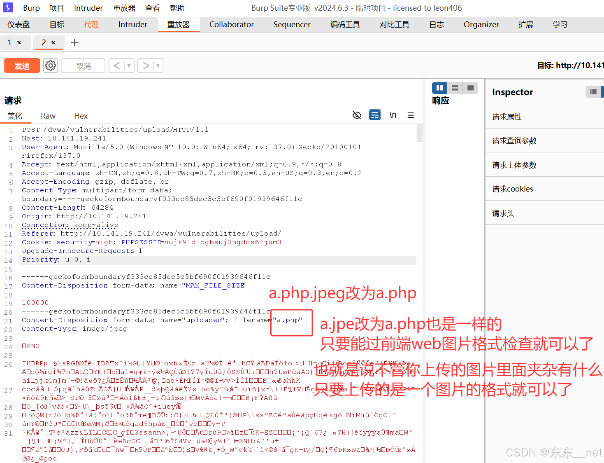Screen dimensions: 604x463
Task: Select the 重放器 tool tab
Action: (x=179, y=25)
